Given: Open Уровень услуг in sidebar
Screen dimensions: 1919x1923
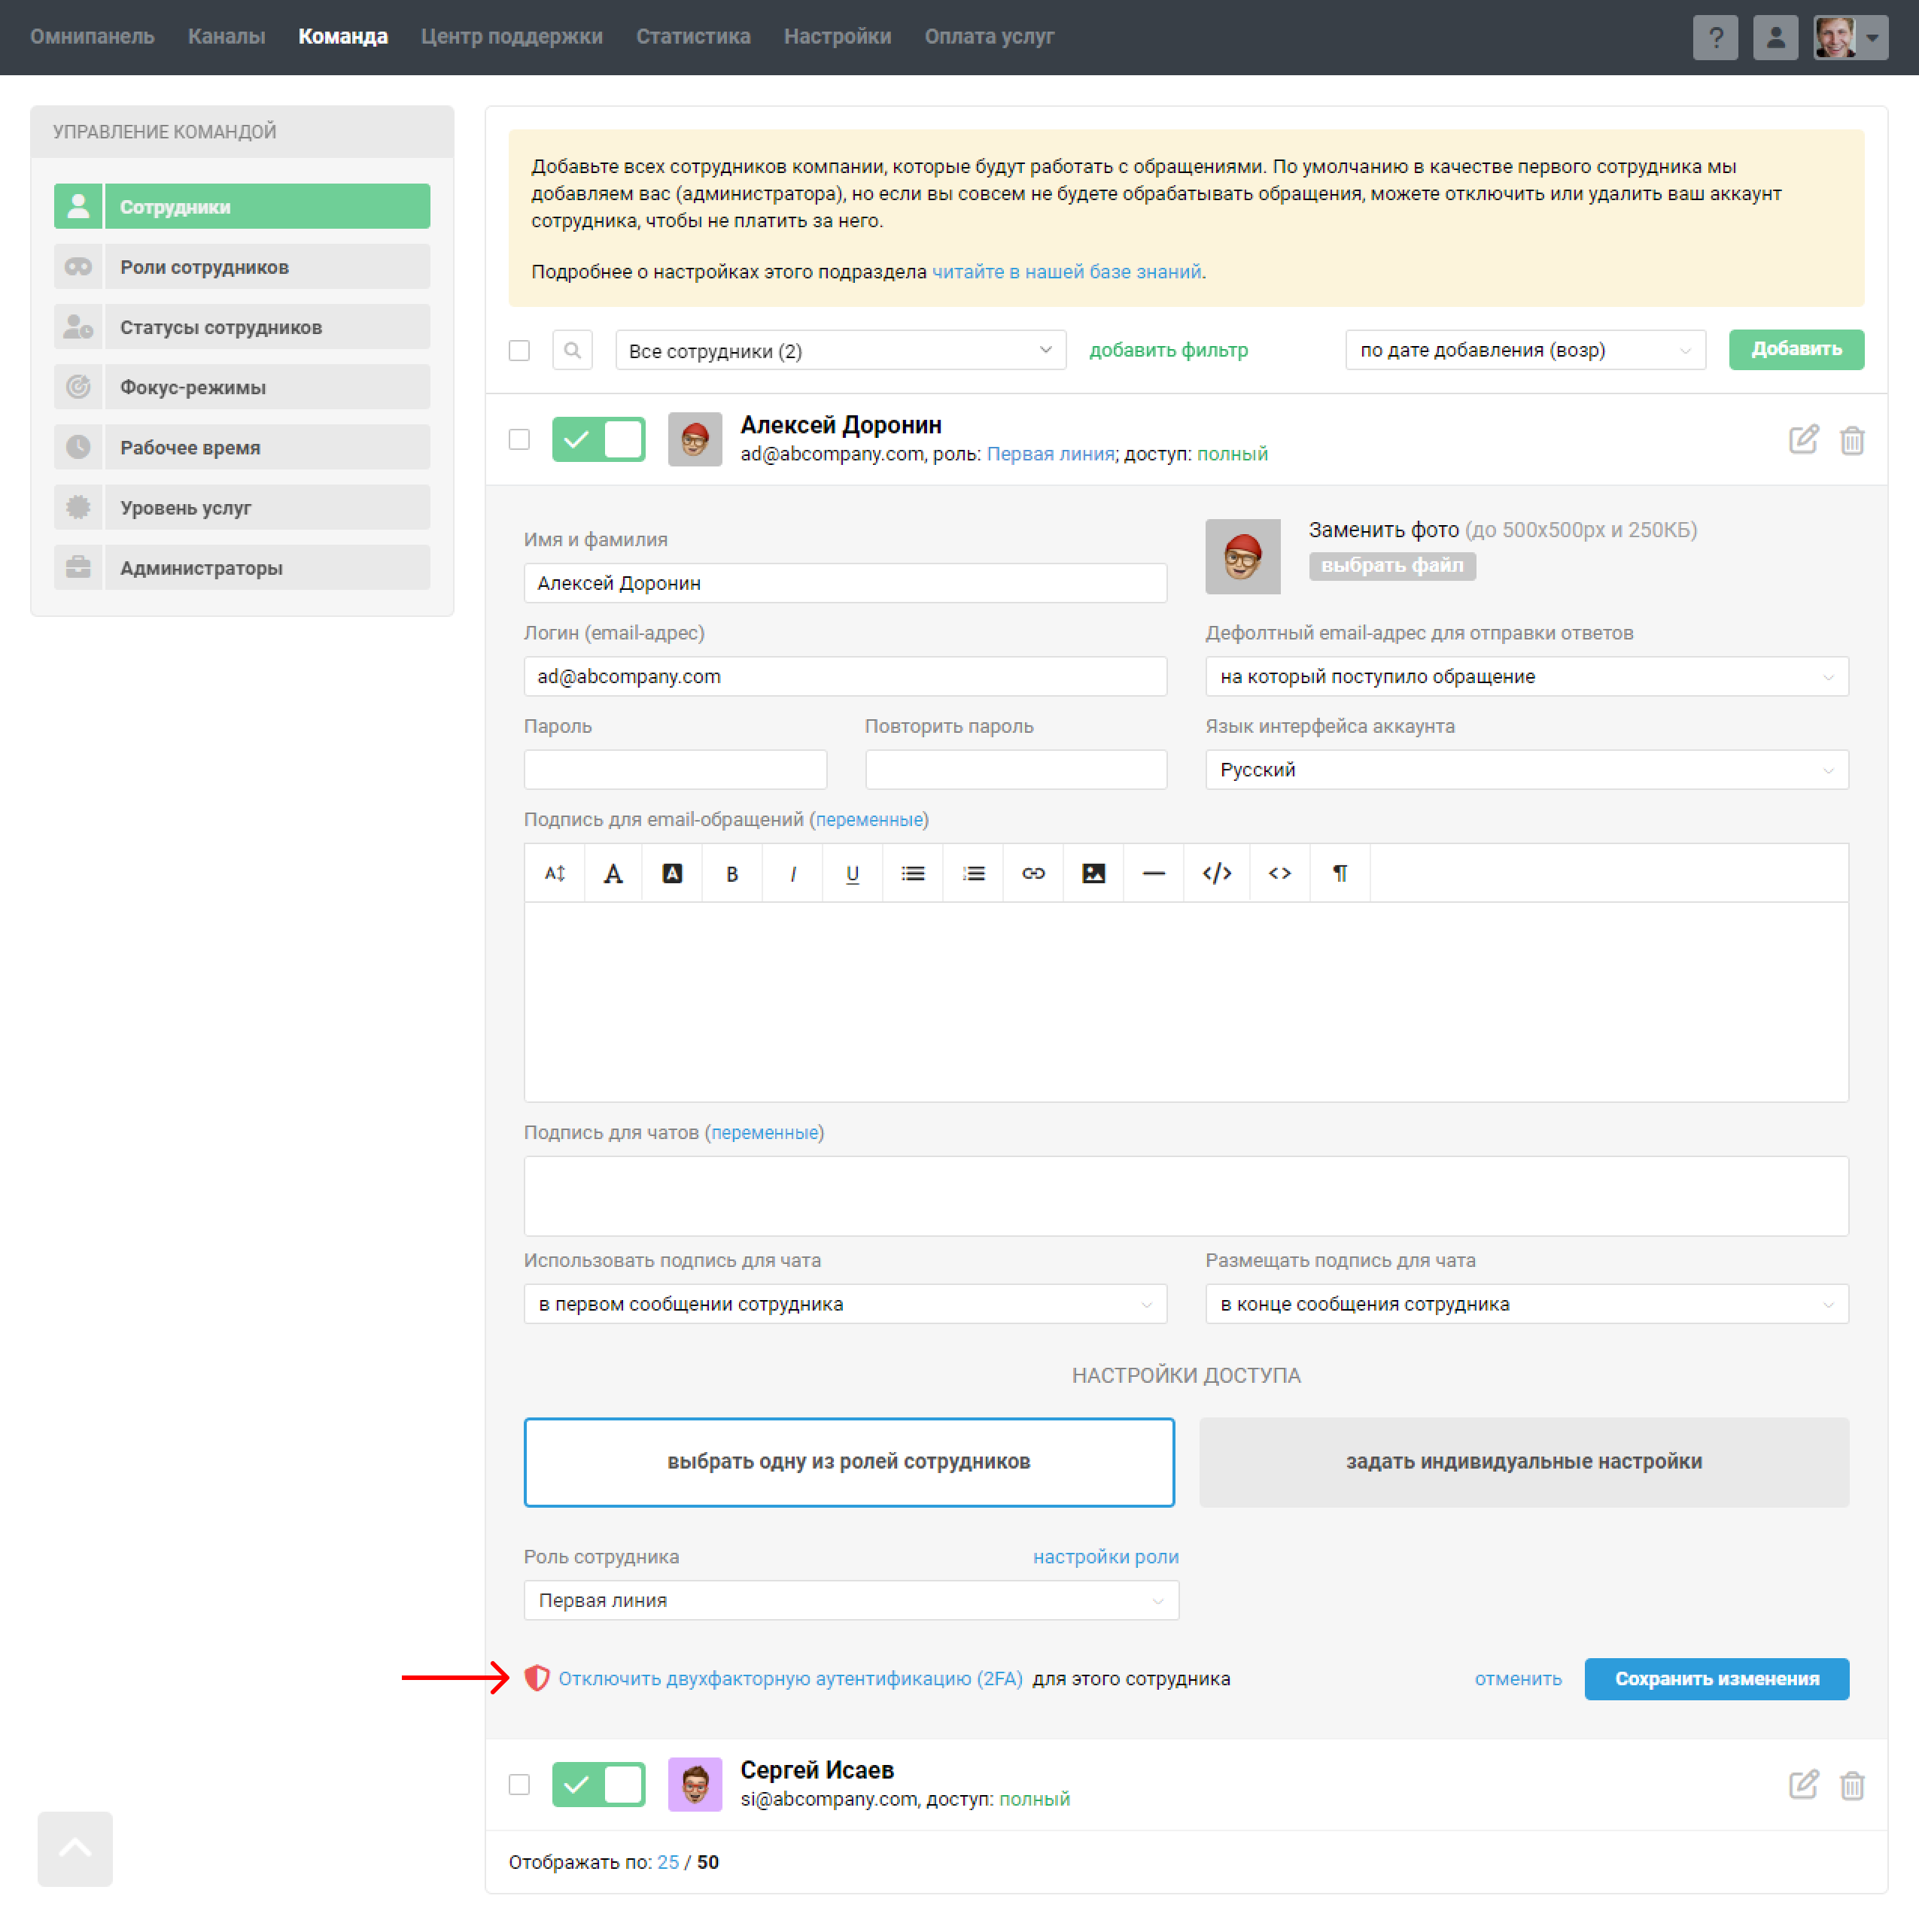Looking at the screenshot, I should pyautogui.click(x=242, y=508).
